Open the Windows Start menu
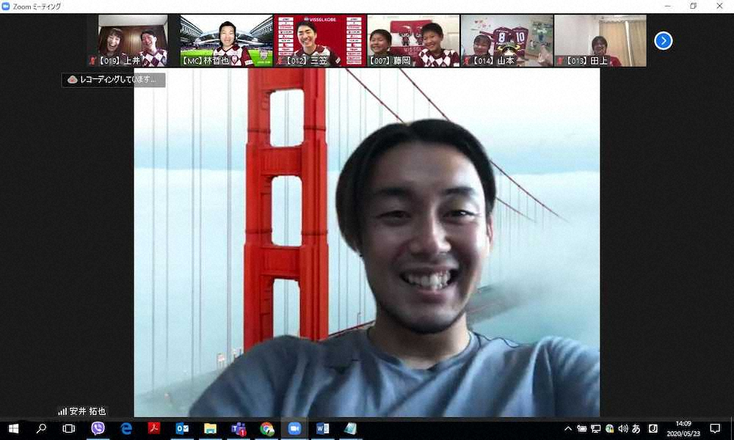This screenshot has width=734, height=440. pos(13,428)
